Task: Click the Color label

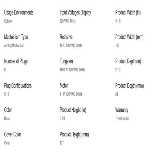Action: coord(8,110)
